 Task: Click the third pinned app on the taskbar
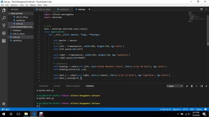click(x=41, y=114)
